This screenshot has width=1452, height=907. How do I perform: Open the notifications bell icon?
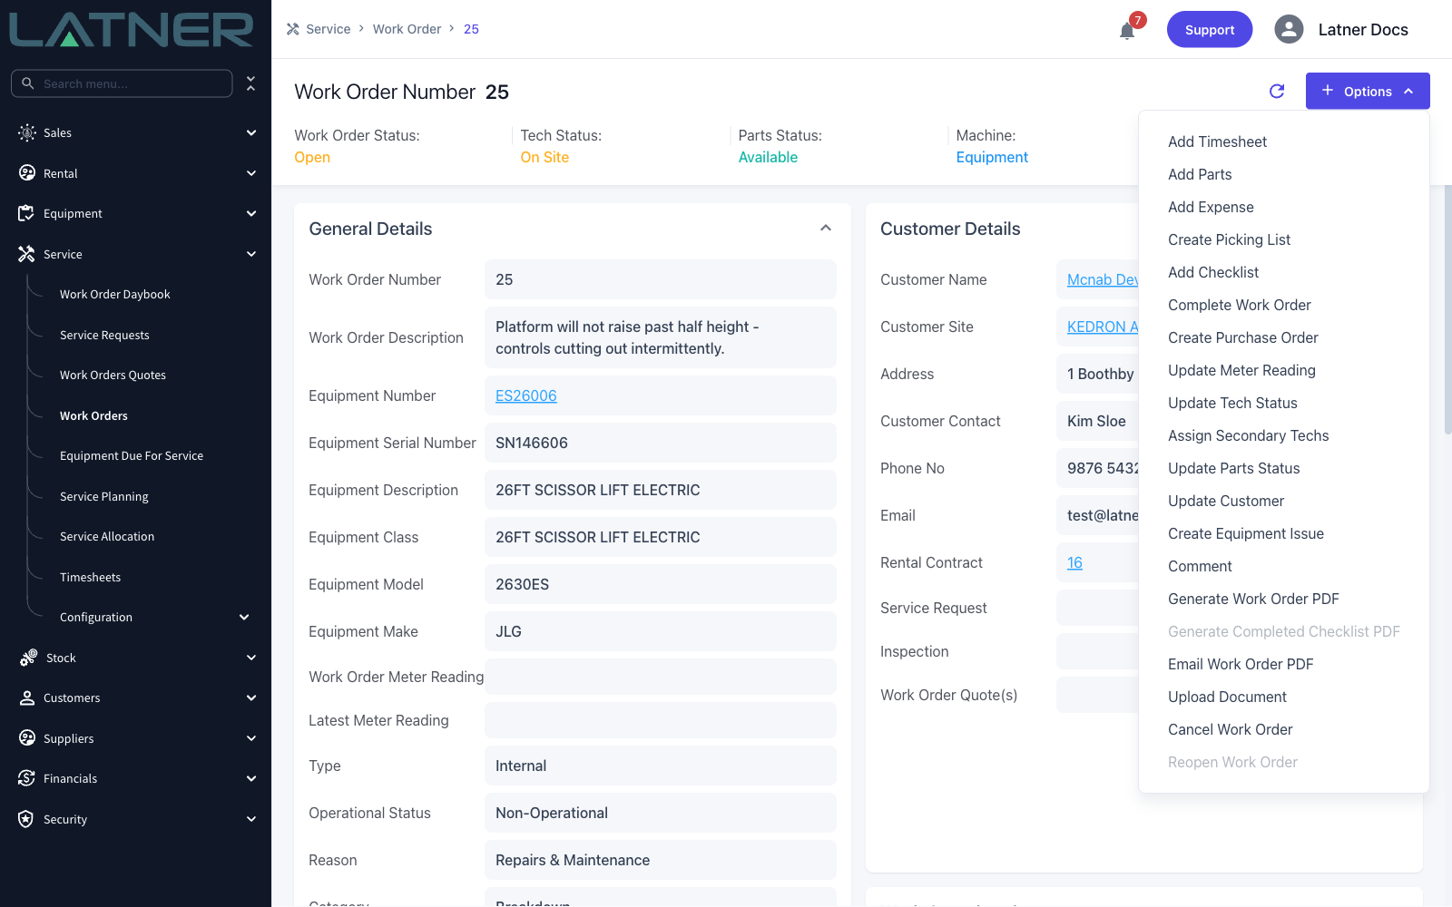click(x=1127, y=31)
